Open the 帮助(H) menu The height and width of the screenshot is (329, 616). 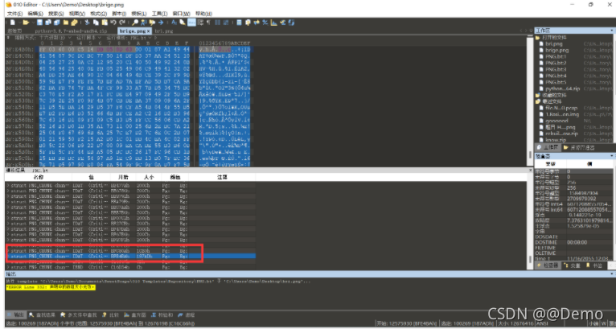tap(203, 14)
